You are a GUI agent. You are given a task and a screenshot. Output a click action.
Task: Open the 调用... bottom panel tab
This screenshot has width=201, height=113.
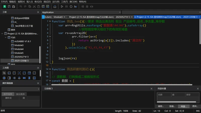pos(161,106)
